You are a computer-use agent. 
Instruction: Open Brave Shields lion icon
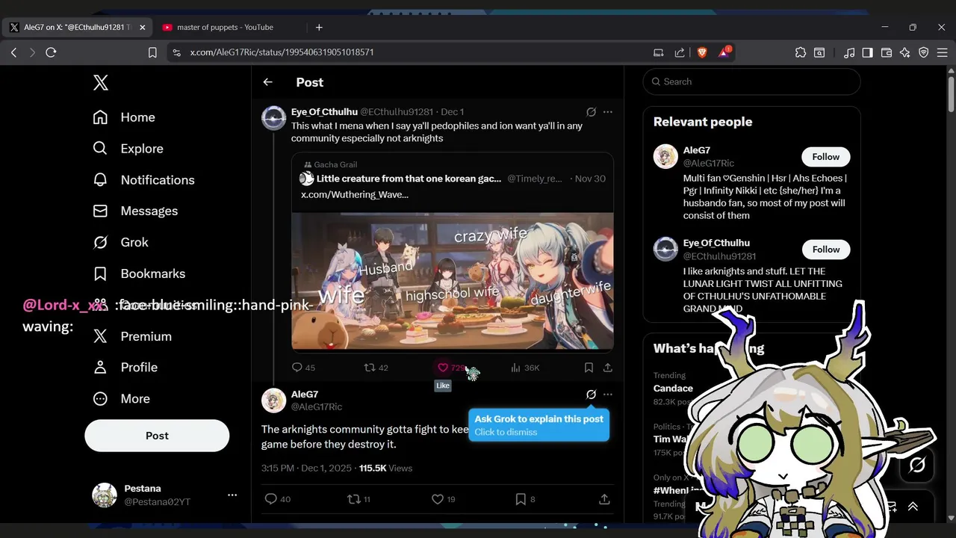tap(702, 52)
